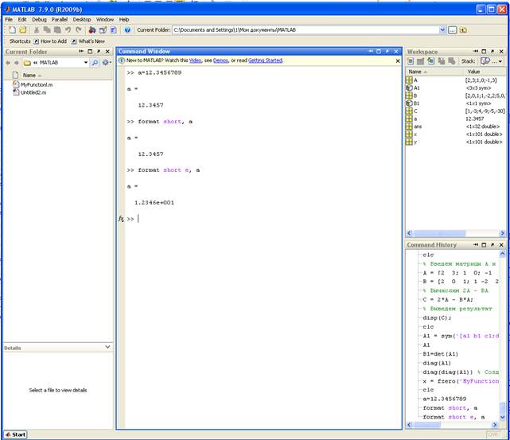
Task: Open the File menu
Action: coord(9,20)
